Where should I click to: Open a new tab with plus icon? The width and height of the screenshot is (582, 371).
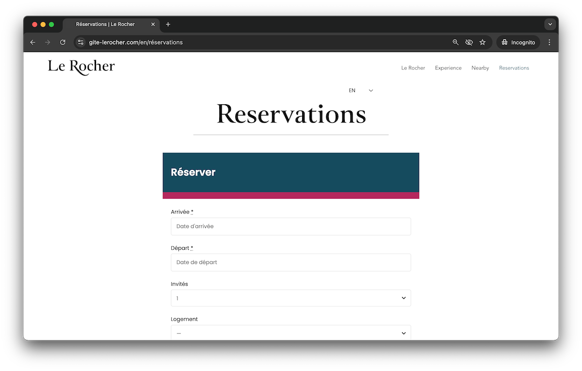(x=168, y=24)
